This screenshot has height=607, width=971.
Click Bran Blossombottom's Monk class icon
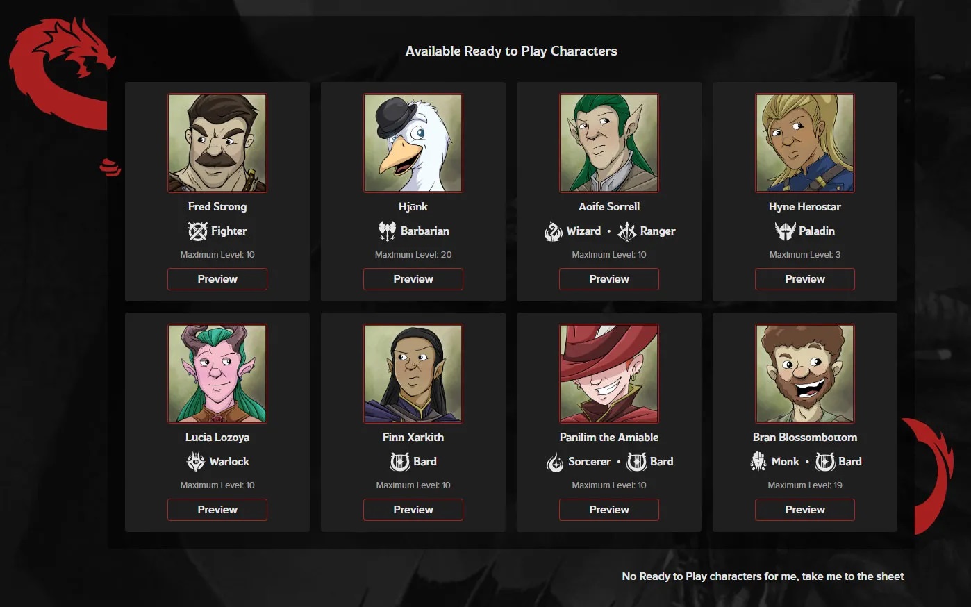[758, 461]
